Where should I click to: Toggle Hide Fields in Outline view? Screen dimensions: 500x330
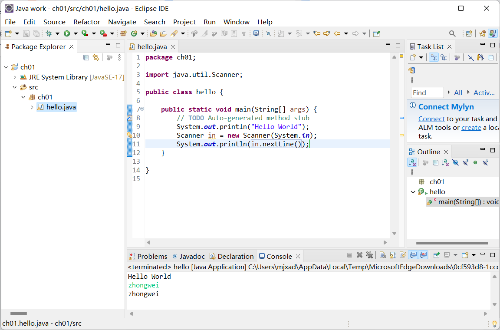[x=455, y=163]
